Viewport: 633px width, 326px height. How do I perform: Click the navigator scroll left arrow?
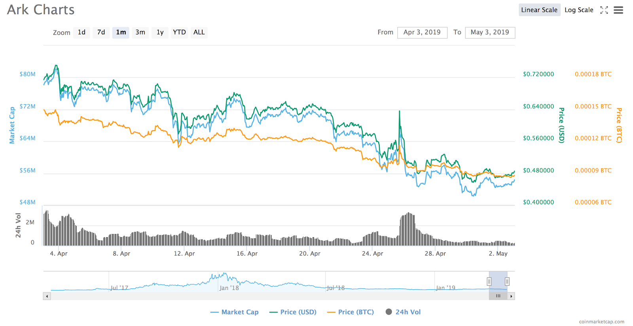click(x=47, y=296)
